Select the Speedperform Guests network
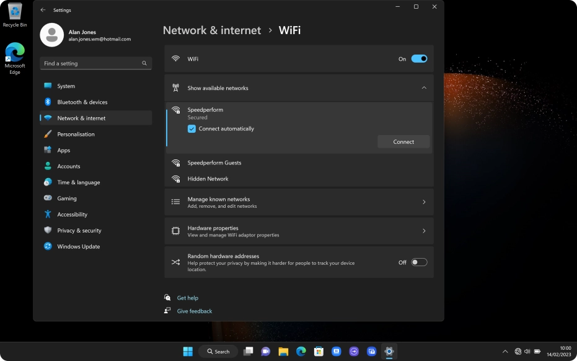The width and height of the screenshot is (577, 361). pos(214,163)
